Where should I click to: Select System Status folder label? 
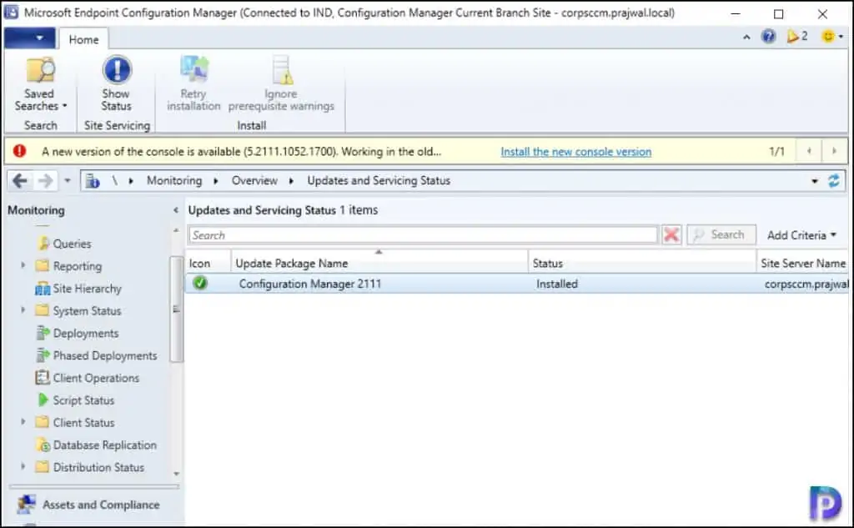pos(87,310)
